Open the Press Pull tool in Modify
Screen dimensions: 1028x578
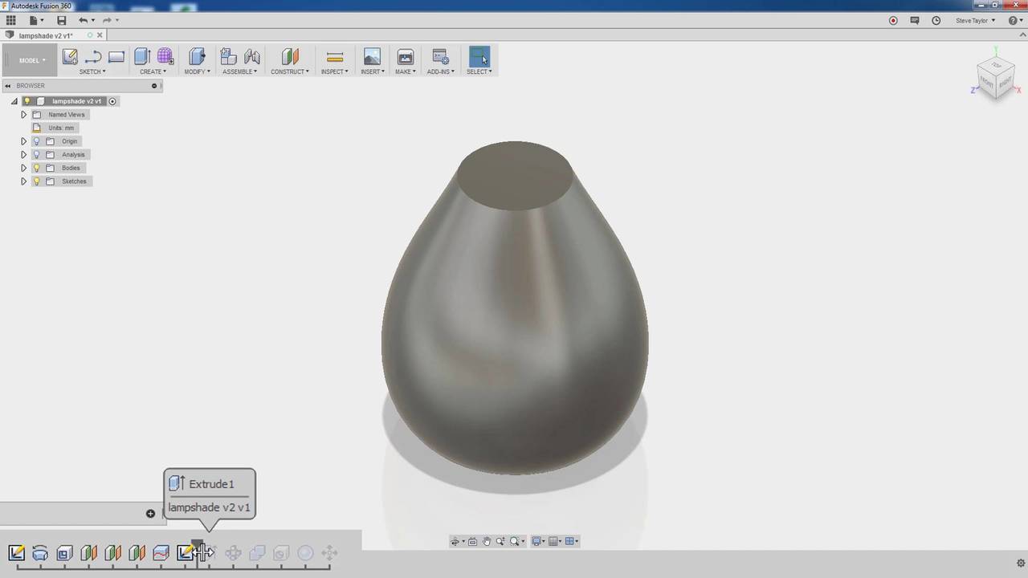196,57
